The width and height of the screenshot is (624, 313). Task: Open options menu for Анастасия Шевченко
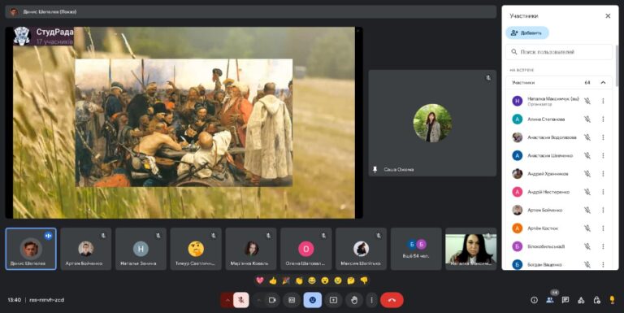point(603,155)
